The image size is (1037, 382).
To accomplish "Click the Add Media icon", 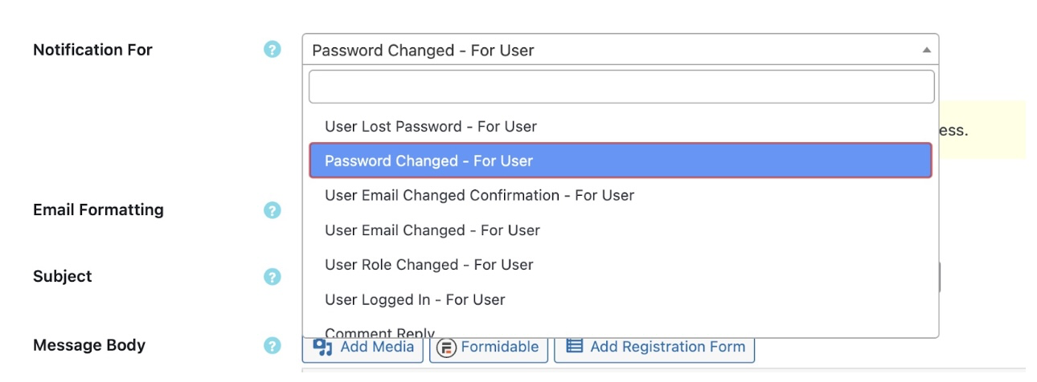I will (323, 347).
